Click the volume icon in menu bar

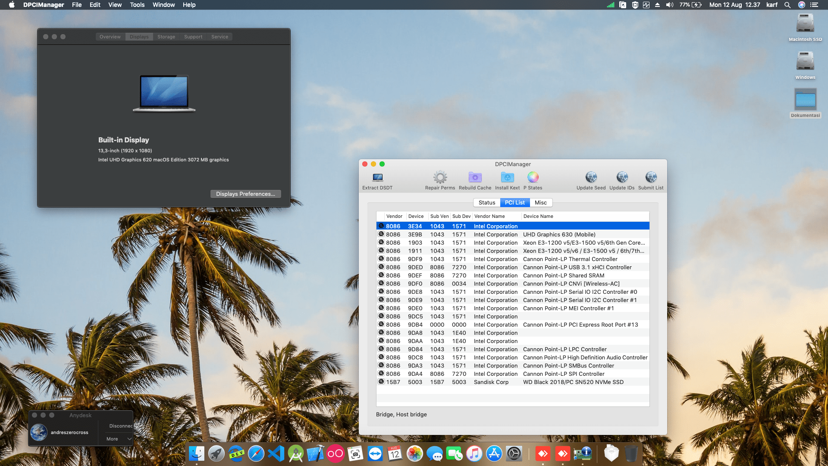click(670, 5)
